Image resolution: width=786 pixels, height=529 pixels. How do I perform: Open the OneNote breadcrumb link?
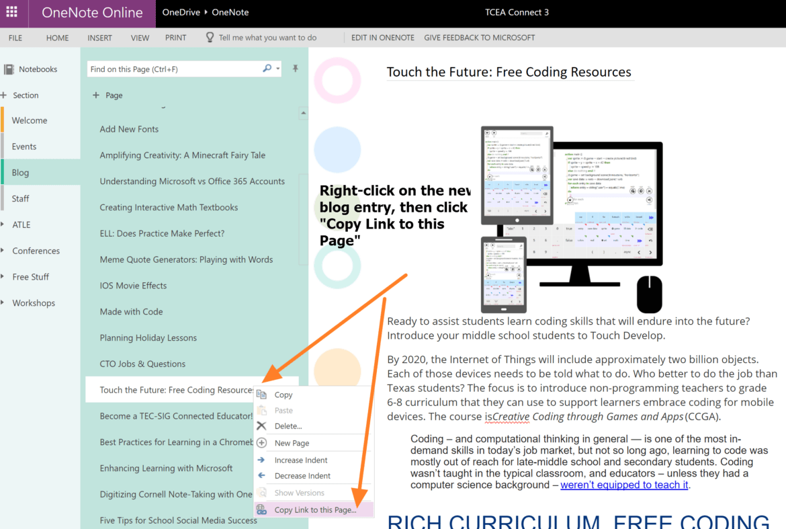pyautogui.click(x=230, y=12)
